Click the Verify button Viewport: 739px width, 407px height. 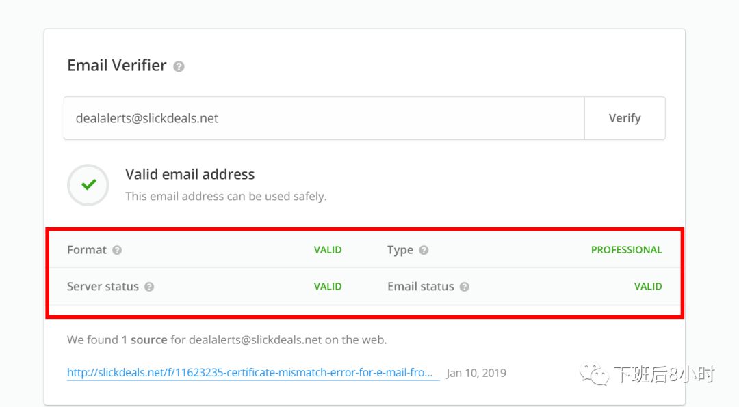pyautogui.click(x=625, y=118)
